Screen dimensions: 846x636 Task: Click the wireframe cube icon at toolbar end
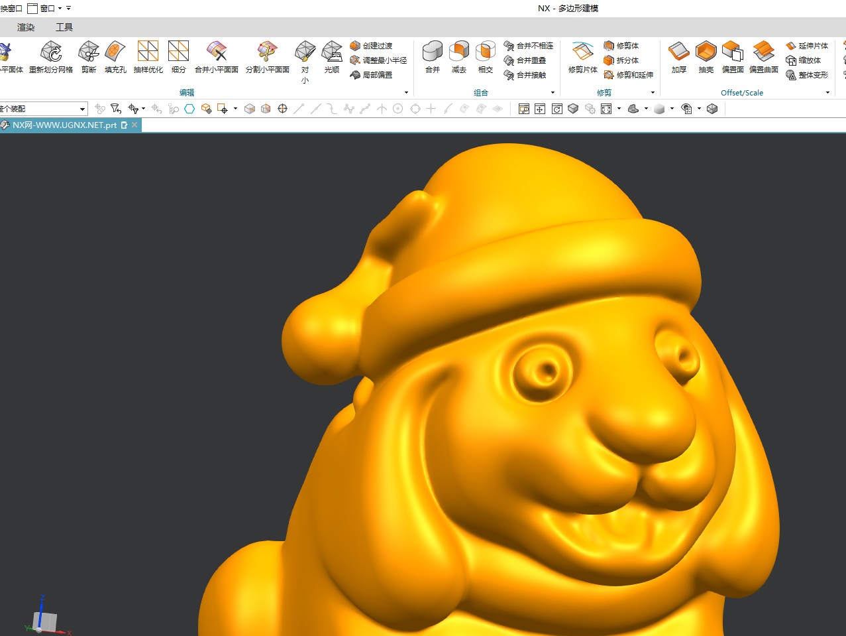tap(712, 109)
